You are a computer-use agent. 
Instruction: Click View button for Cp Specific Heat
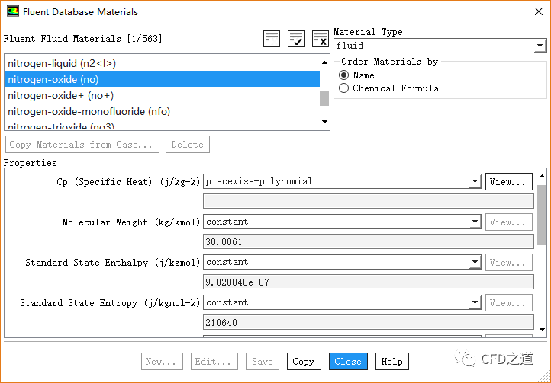point(508,182)
